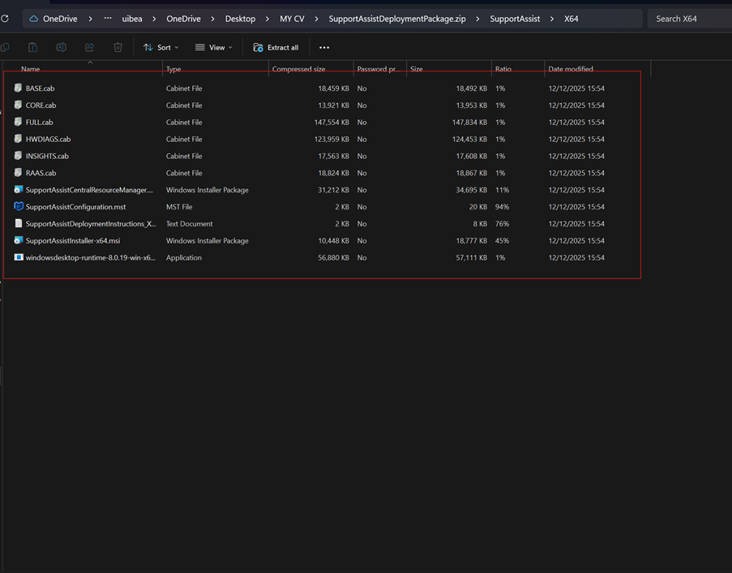Select the FULL.cab cabinet file
This screenshot has width=732, height=573.
(41, 122)
